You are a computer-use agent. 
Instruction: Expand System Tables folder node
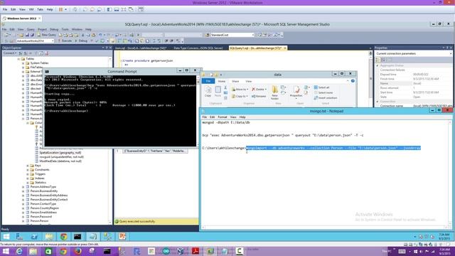[23, 63]
